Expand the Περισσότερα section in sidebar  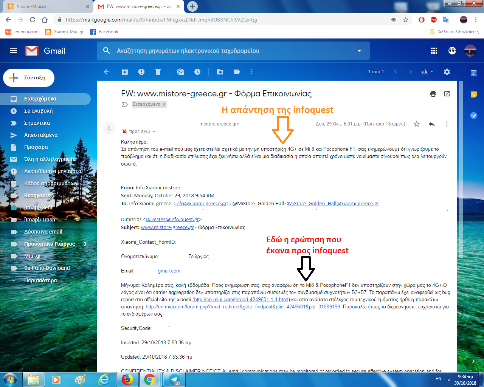coord(40,280)
